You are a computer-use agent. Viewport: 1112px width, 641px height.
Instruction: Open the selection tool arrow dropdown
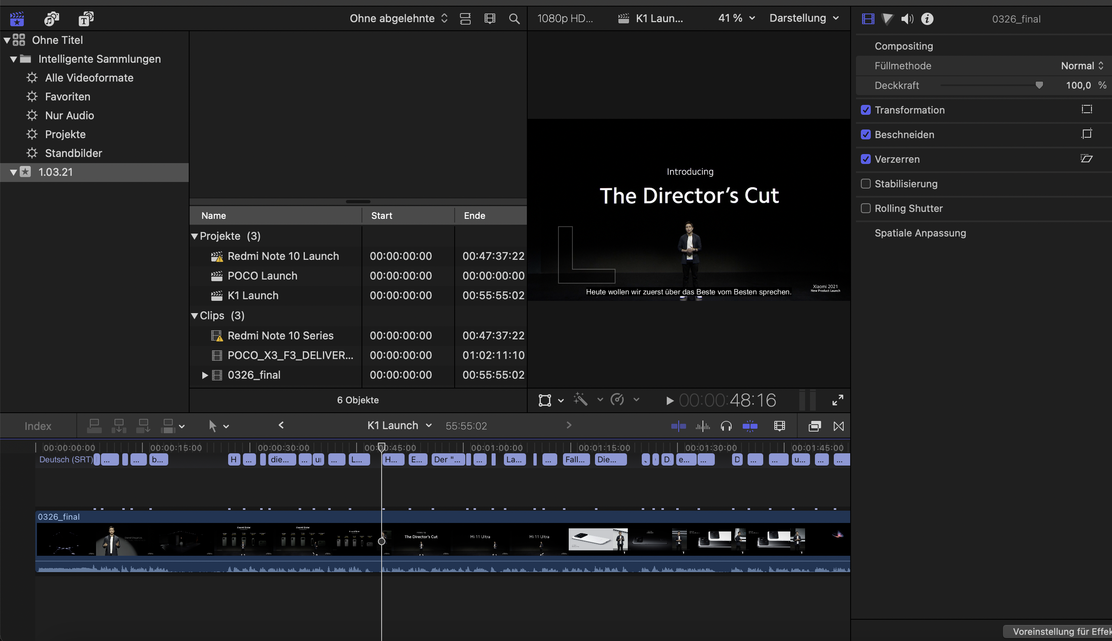click(x=226, y=426)
